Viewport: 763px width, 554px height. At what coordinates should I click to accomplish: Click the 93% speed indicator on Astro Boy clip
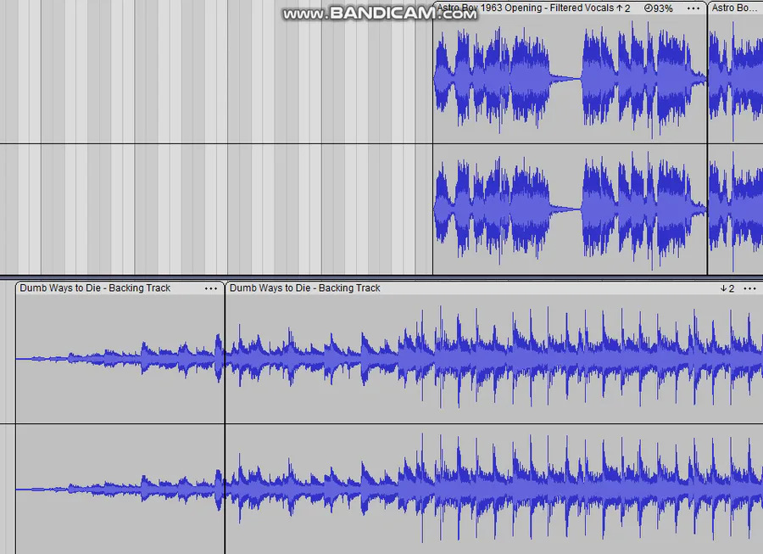(659, 8)
